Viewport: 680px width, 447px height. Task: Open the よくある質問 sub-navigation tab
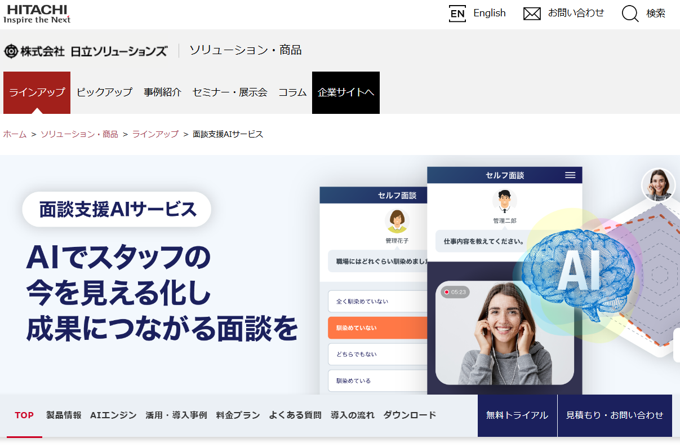click(x=295, y=415)
